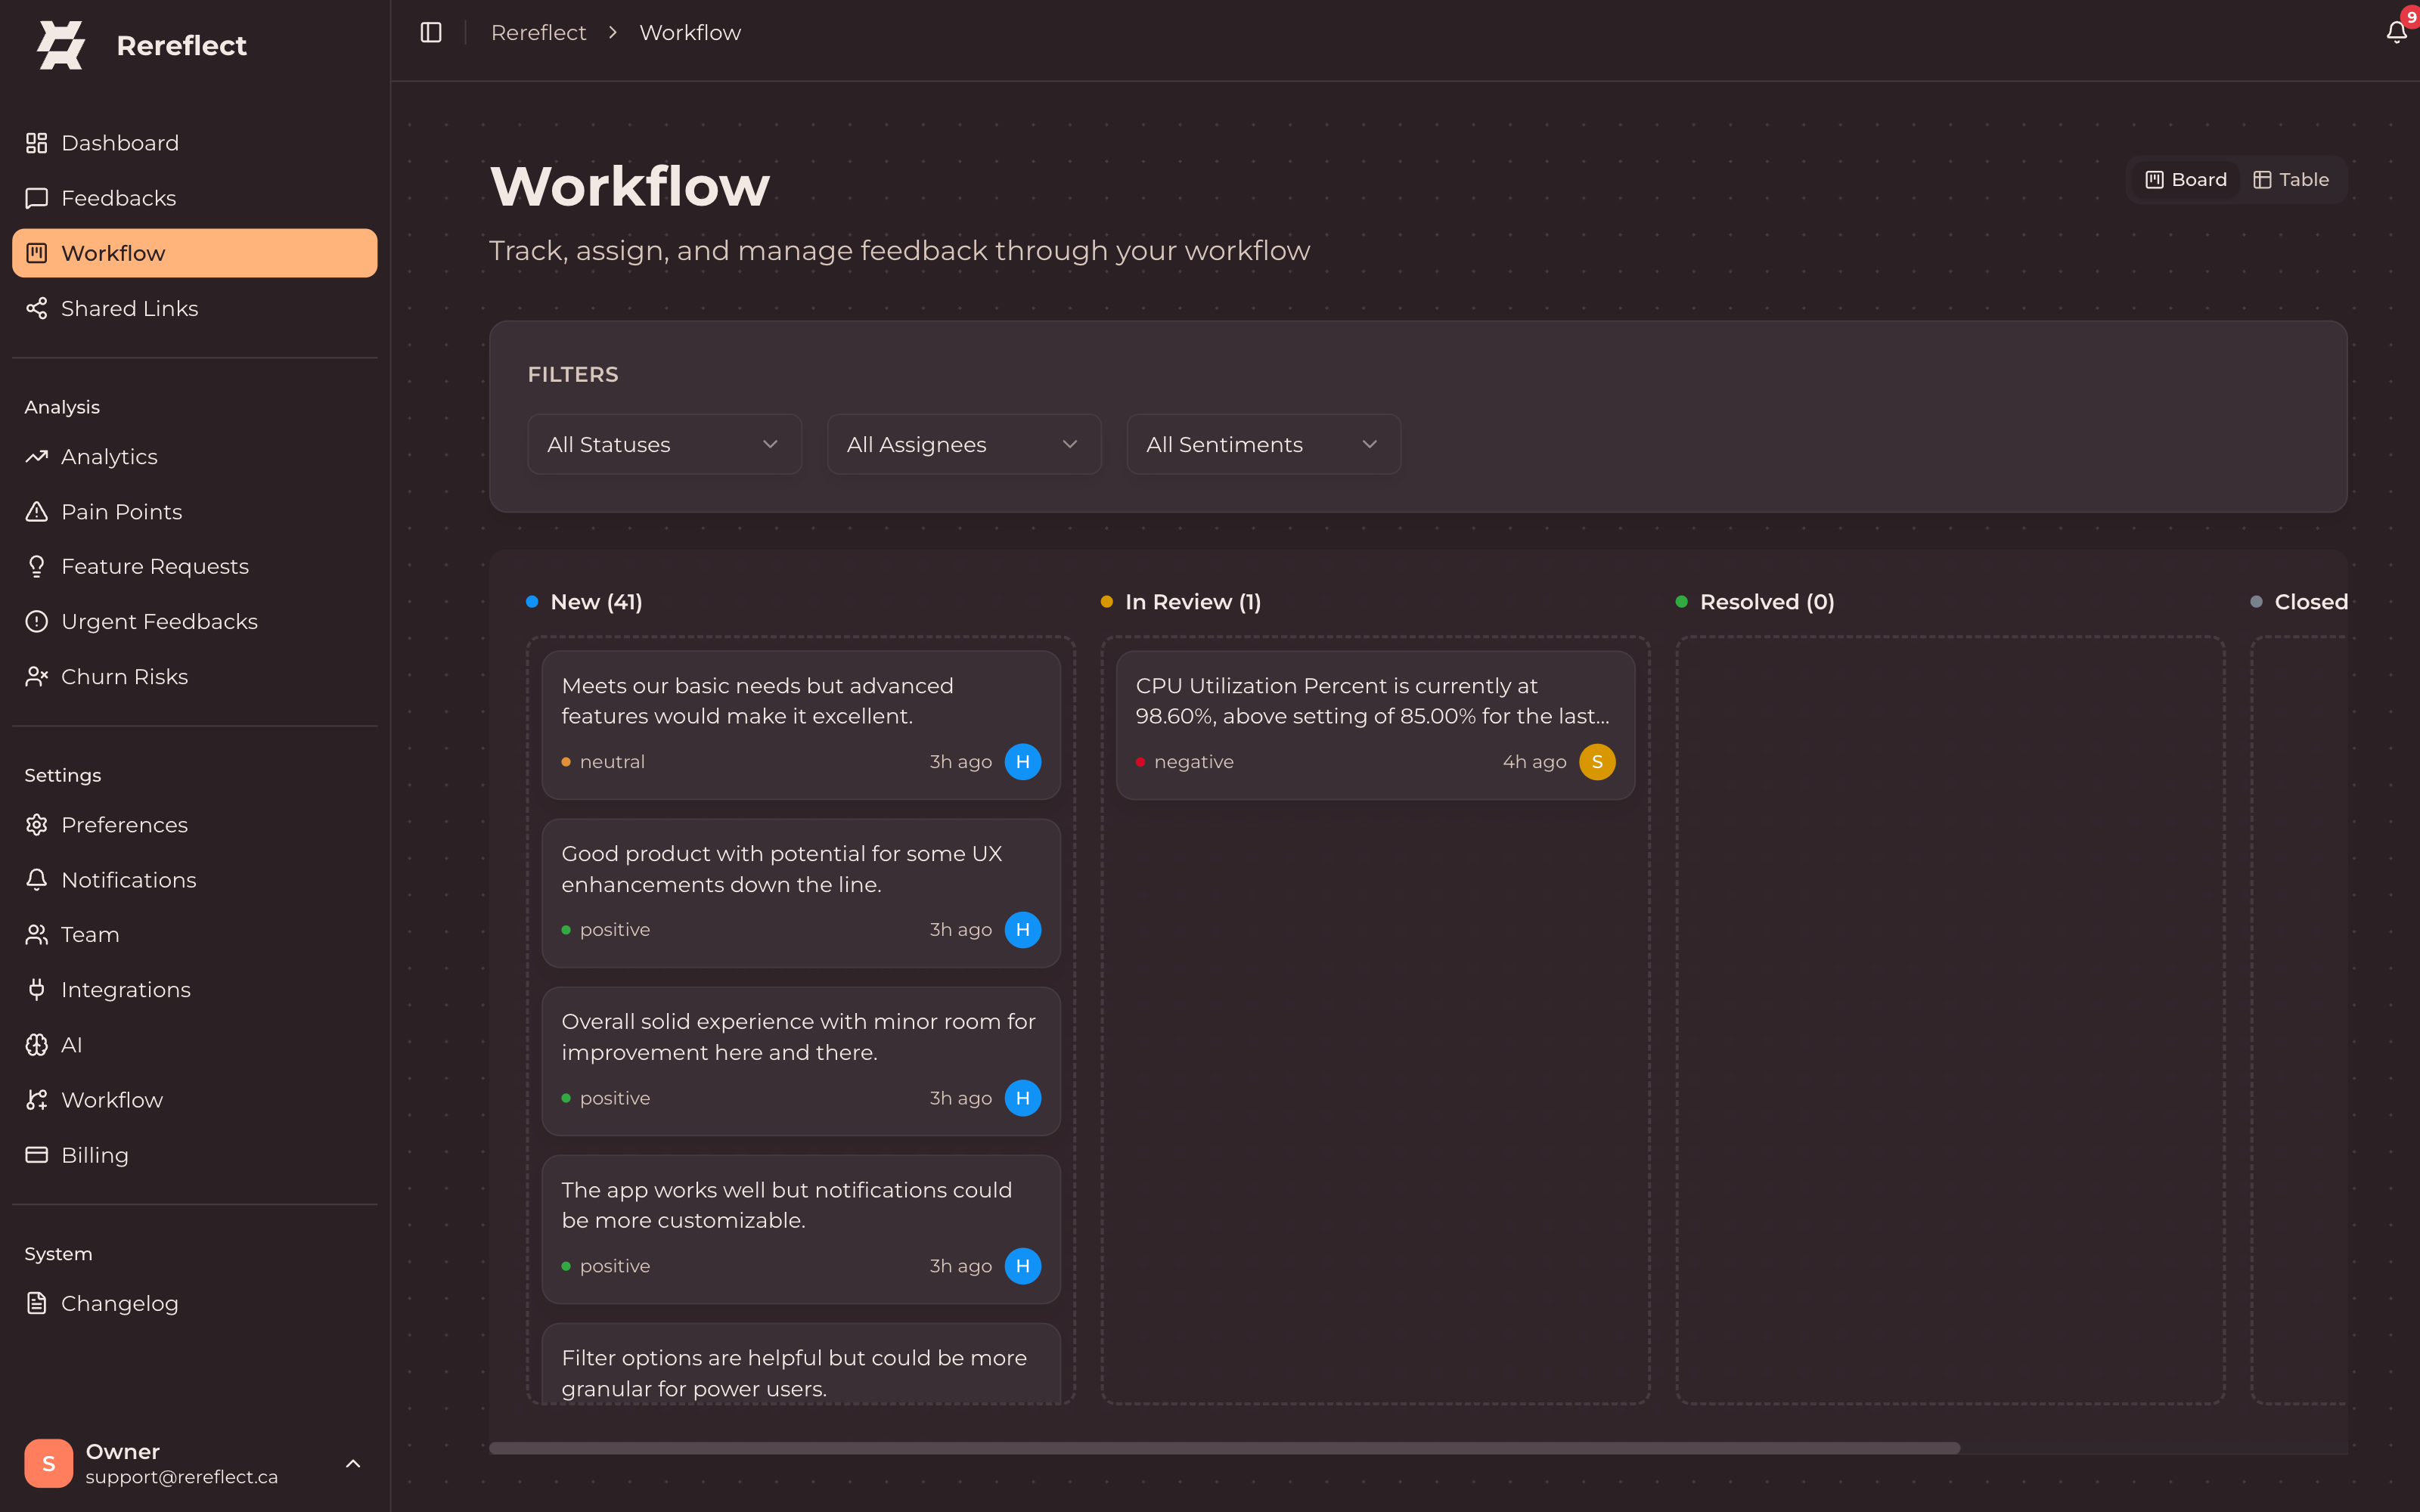Expand the All Statuses dropdown

(664, 445)
